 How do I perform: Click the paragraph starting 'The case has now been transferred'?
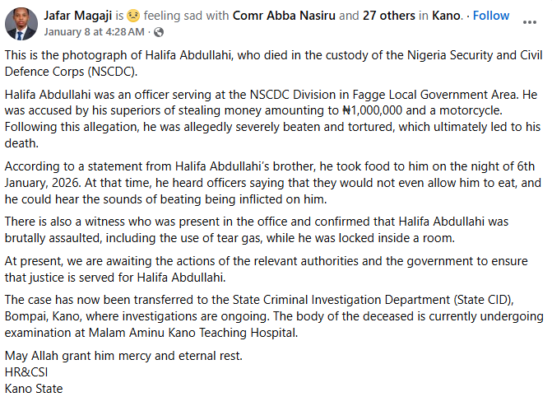pos(271,316)
